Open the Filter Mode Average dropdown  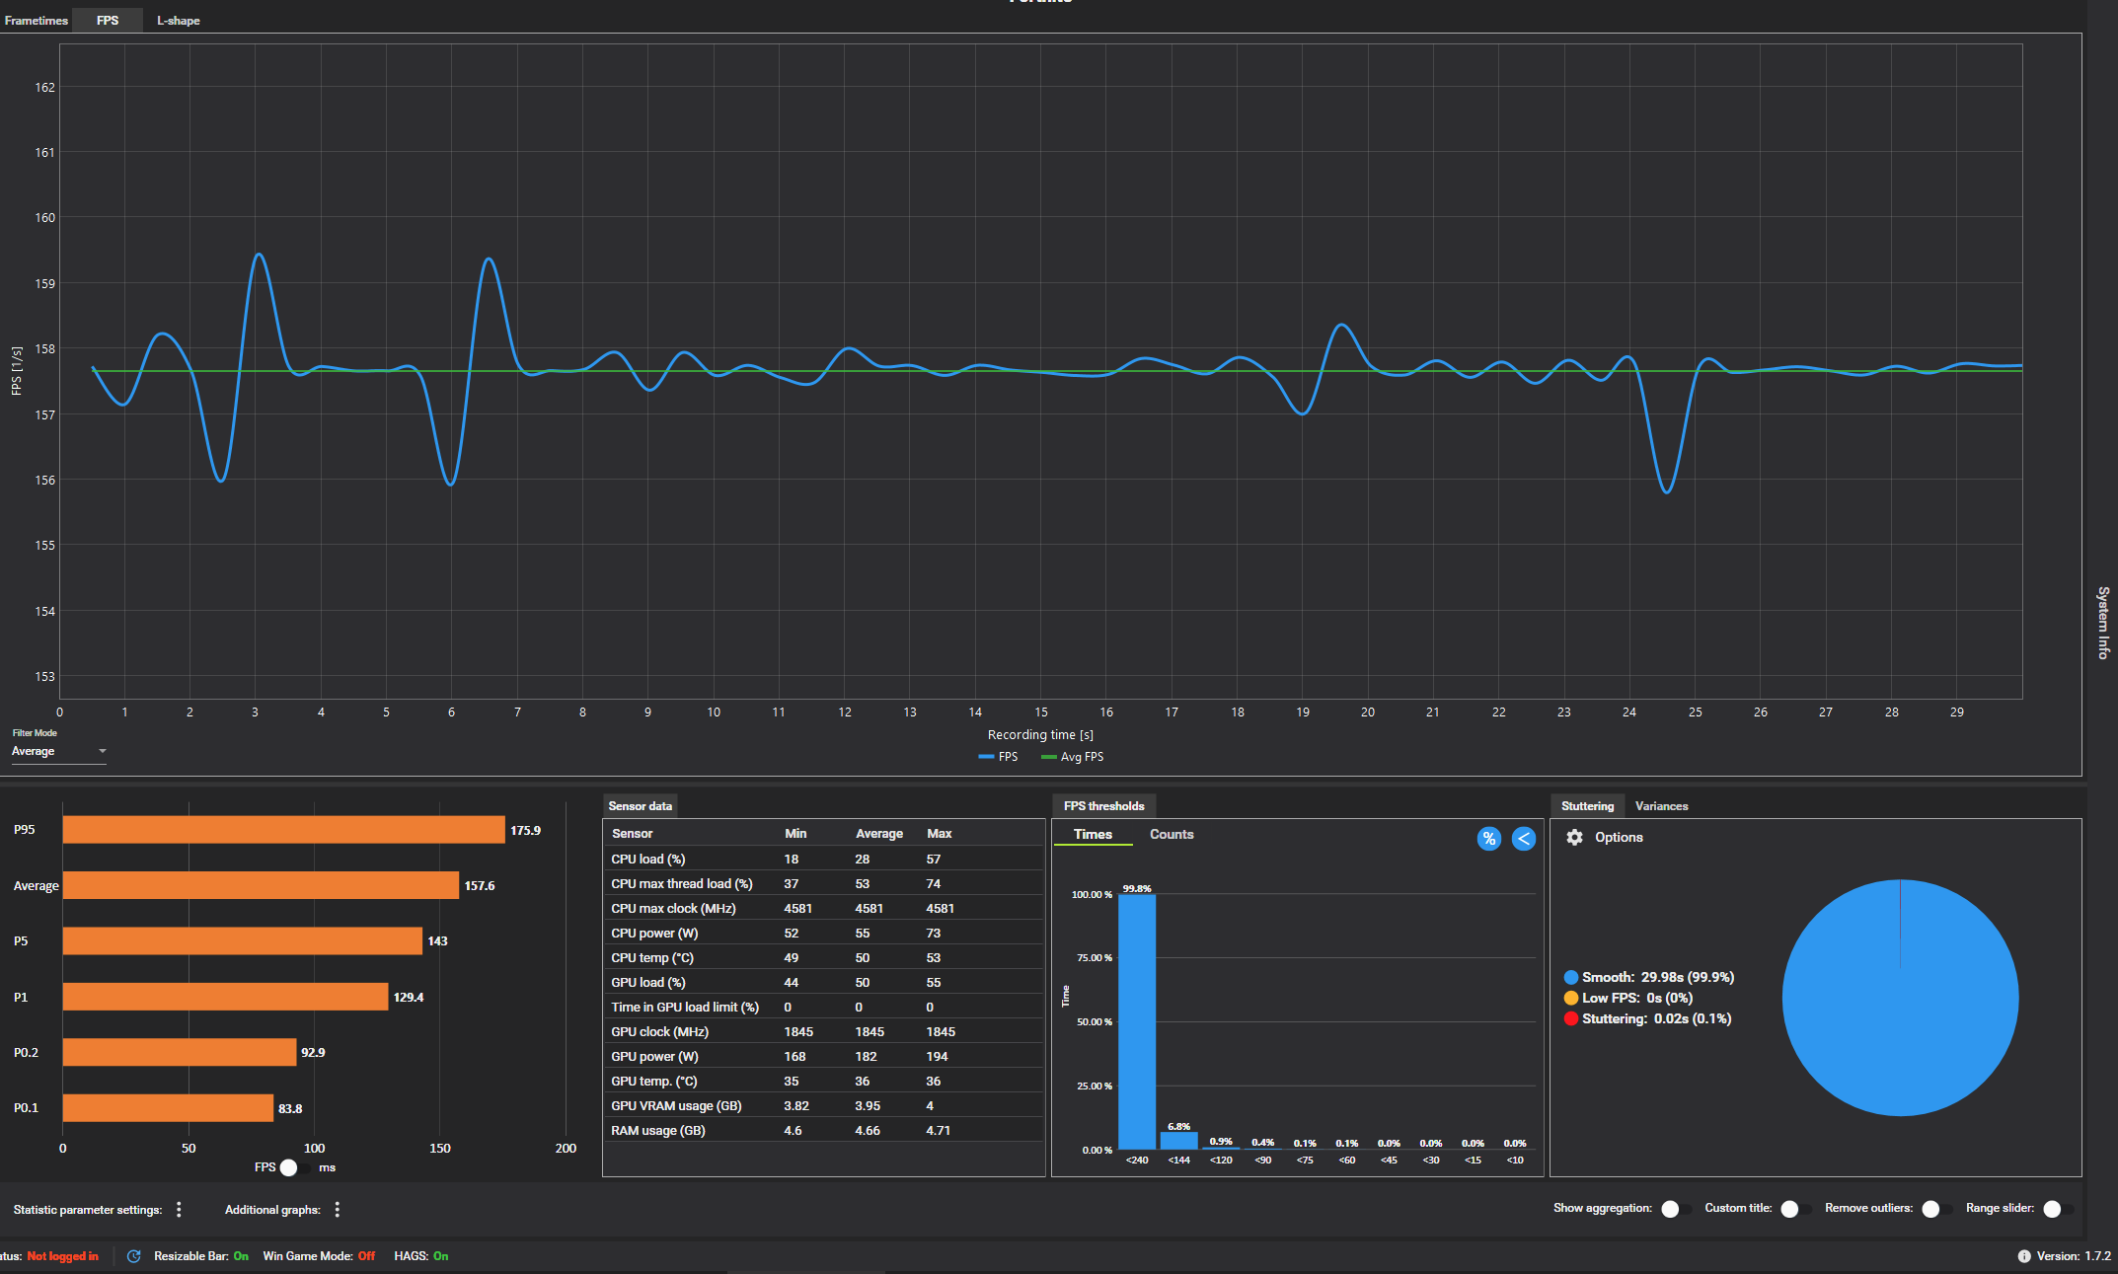(59, 752)
